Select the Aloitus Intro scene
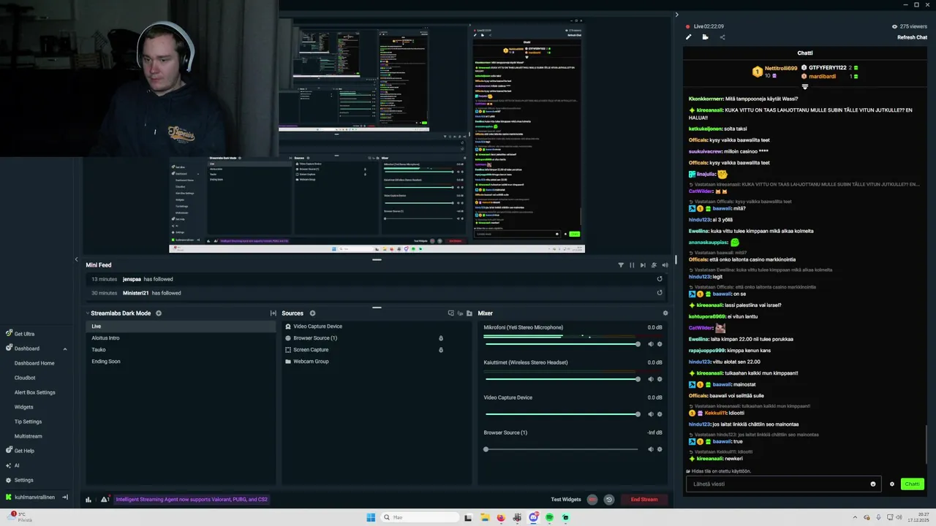This screenshot has height=526, width=936. point(181,338)
